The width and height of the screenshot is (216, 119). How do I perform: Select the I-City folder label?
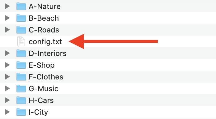click(38, 113)
